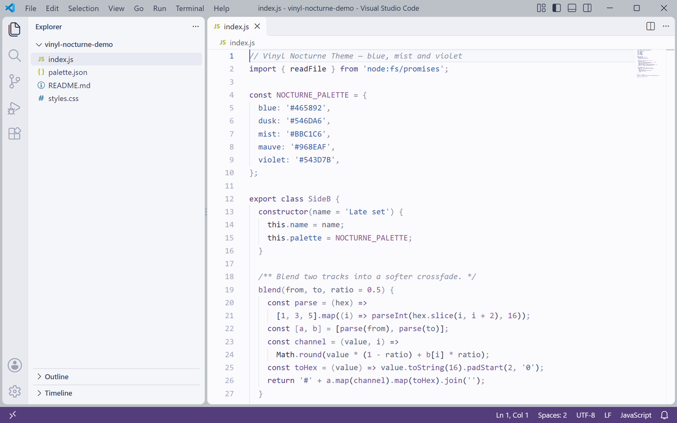Change indentation via Spaces: 2
The height and width of the screenshot is (423, 677).
(x=552, y=415)
